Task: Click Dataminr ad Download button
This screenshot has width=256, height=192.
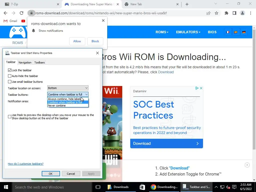Action: pyautogui.click(x=166, y=143)
